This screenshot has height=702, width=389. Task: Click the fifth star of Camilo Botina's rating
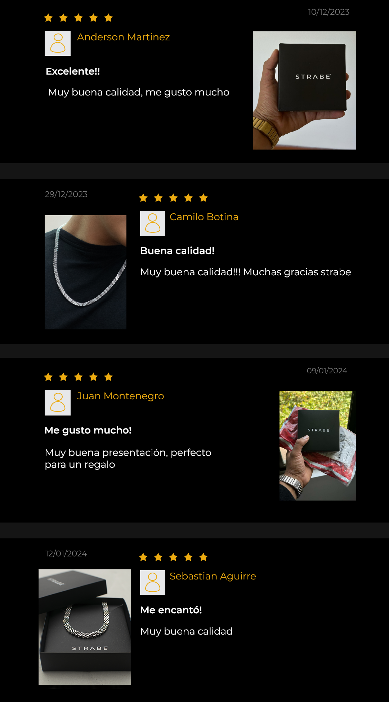click(x=204, y=197)
